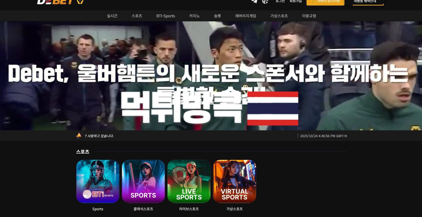The image size is (422, 217).
Task: Choose 레버리지게임 from the nav bar
Action: click(x=246, y=16)
